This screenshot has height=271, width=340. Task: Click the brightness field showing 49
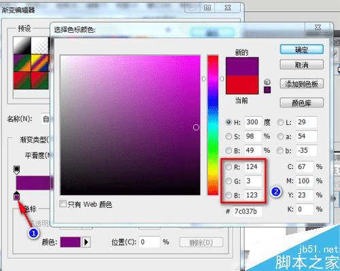(x=253, y=150)
